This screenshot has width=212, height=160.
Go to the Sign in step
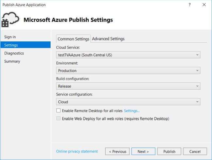pyautogui.click(x=25, y=37)
